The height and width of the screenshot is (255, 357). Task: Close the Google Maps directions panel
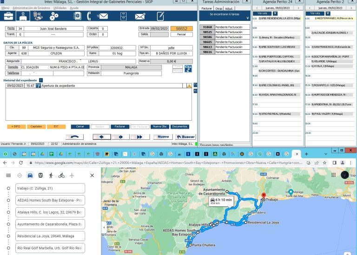(92, 176)
